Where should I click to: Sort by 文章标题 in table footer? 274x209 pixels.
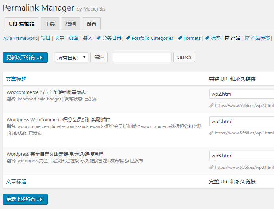[16, 182]
